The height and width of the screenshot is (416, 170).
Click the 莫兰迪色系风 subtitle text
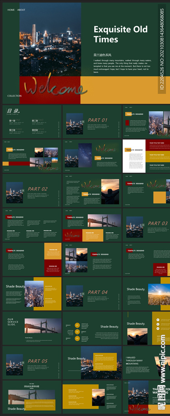[102, 55]
